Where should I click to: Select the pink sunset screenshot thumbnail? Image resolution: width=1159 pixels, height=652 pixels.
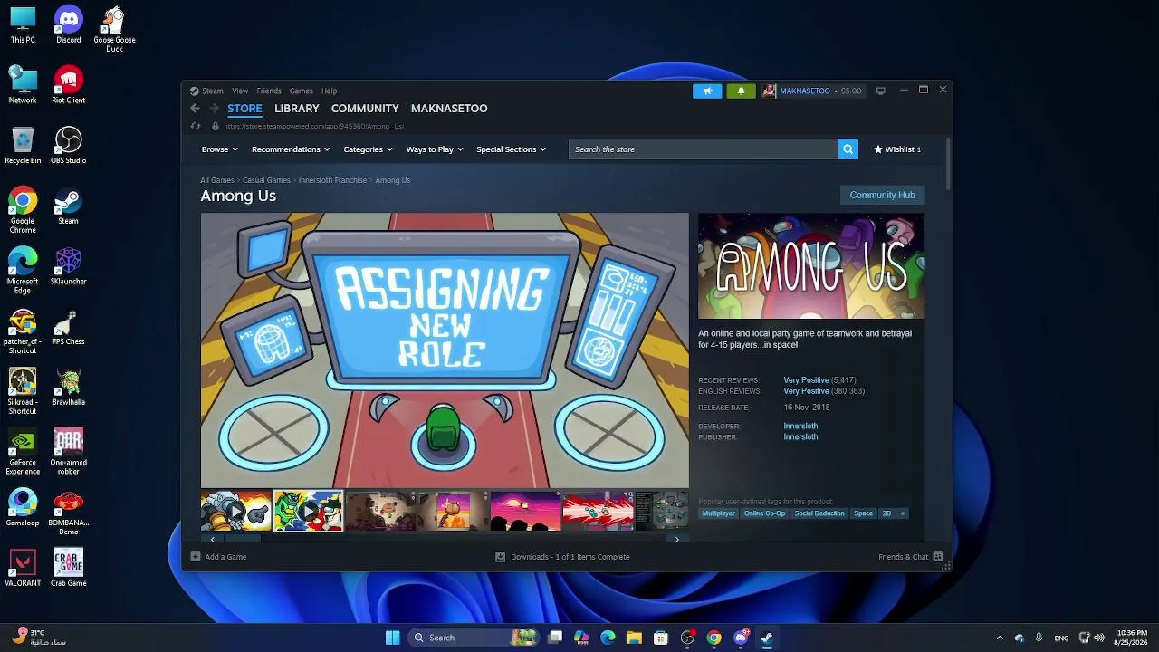(x=525, y=512)
